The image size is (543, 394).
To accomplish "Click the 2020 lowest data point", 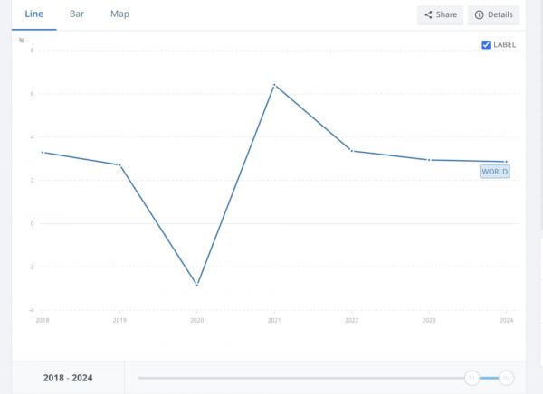I will (197, 285).
